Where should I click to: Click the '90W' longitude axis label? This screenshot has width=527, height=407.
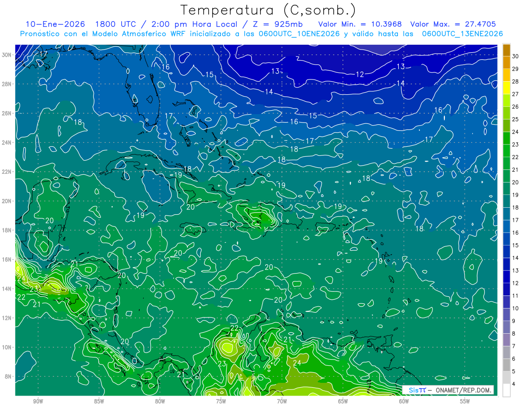click(x=38, y=401)
